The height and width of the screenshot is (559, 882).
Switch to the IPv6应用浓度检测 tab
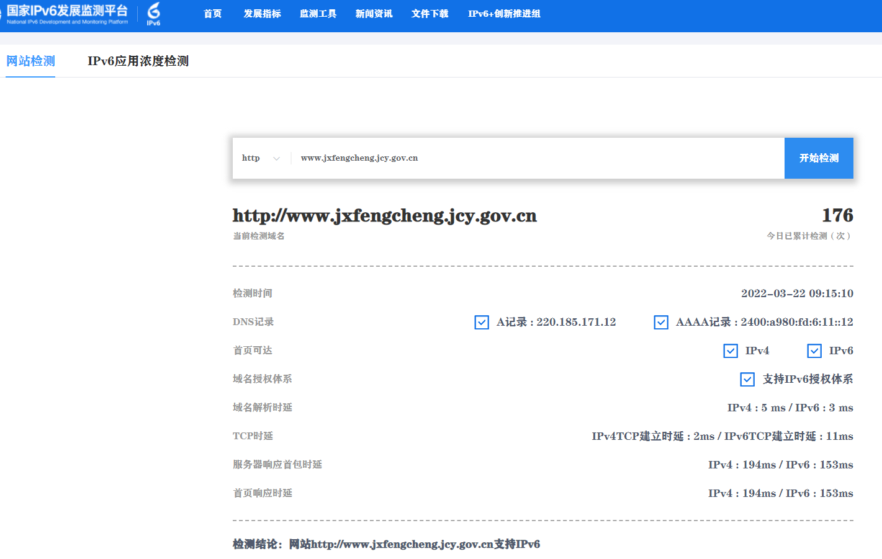click(x=138, y=61)
